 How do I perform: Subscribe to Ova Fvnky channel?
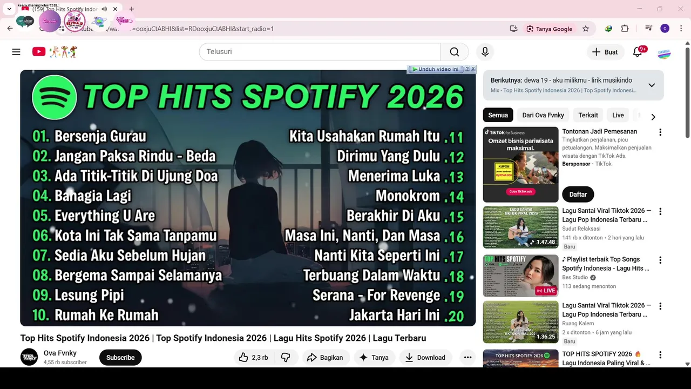click(120, 358)
